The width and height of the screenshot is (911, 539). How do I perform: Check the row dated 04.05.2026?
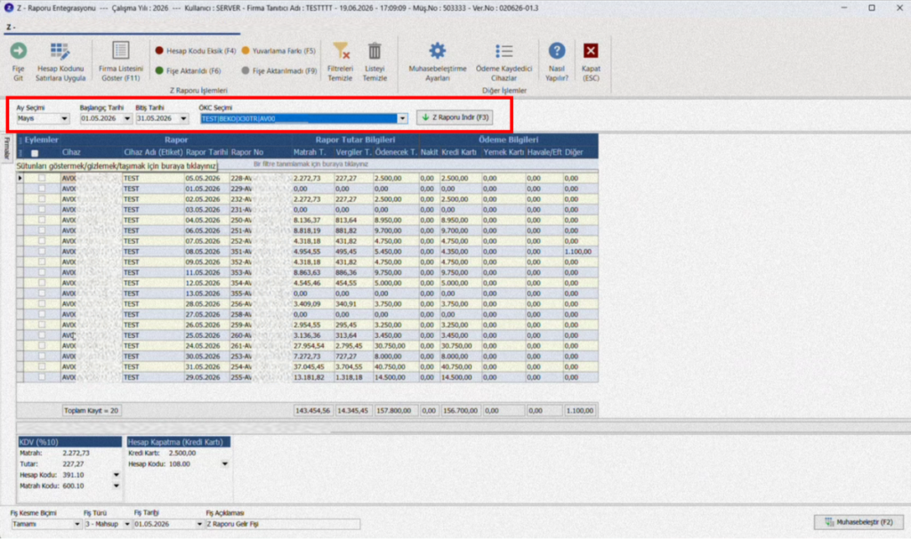[x=42, y=220]
